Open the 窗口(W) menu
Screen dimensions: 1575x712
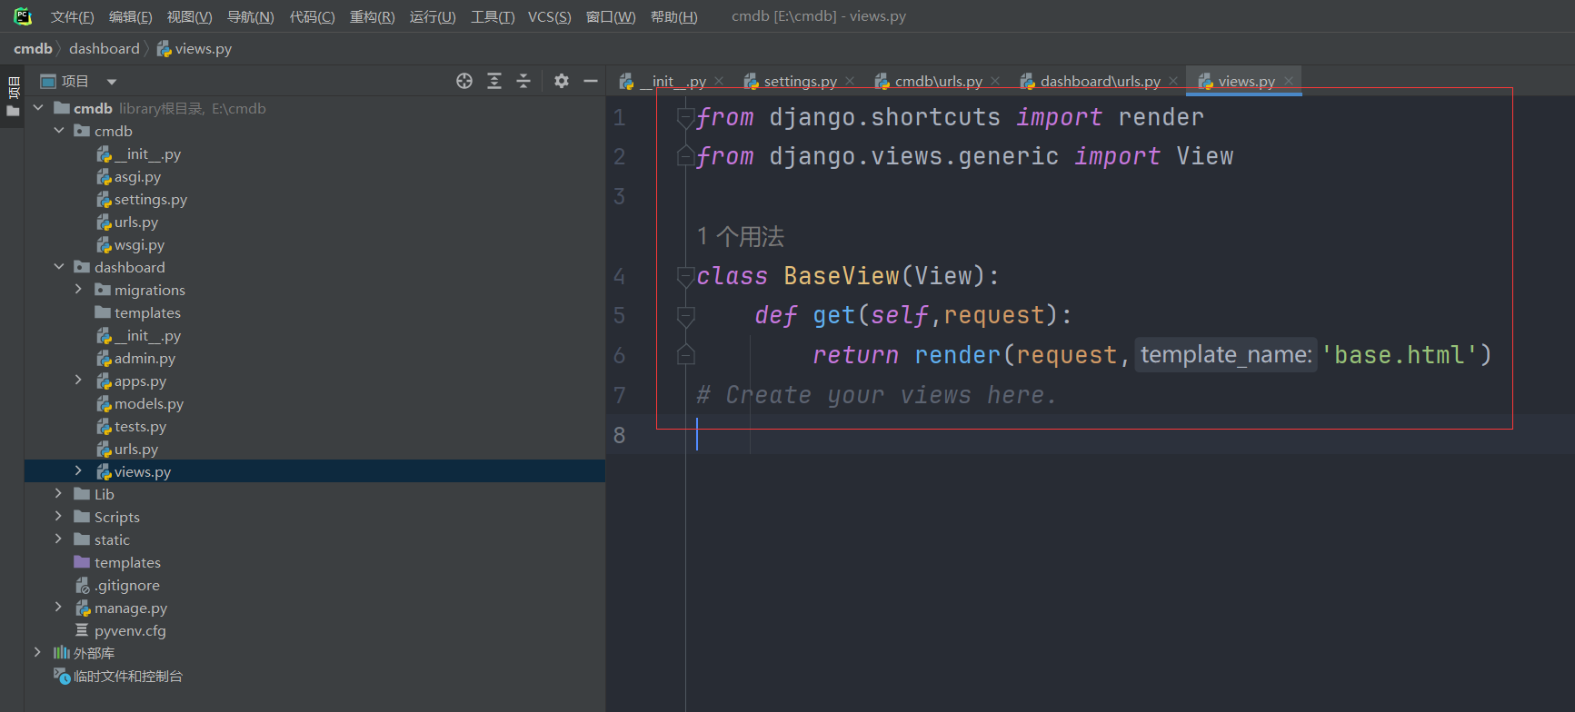point(611,16)
